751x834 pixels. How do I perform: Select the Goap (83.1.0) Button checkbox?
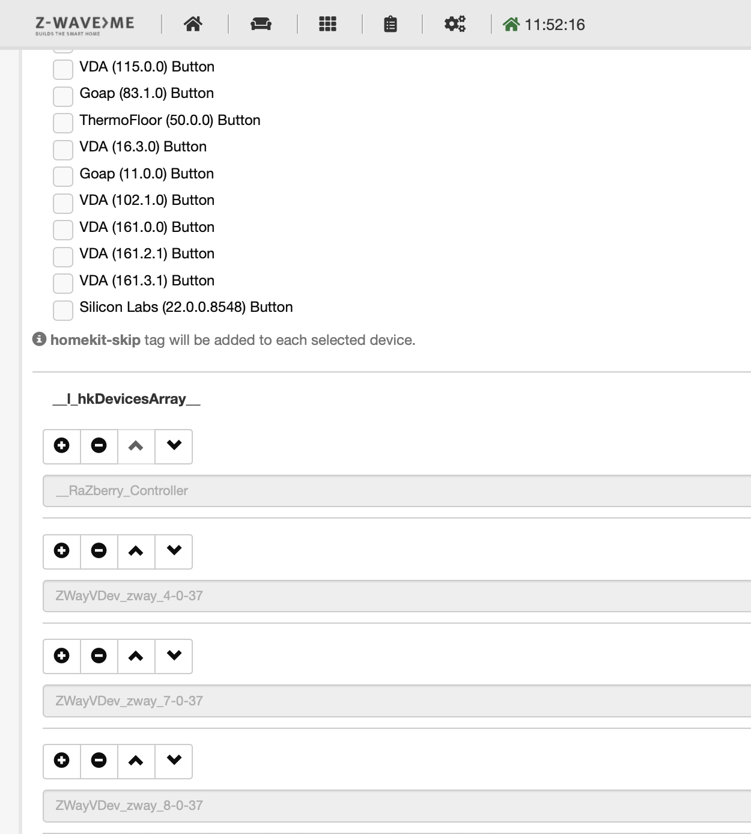tap(63, 96)
